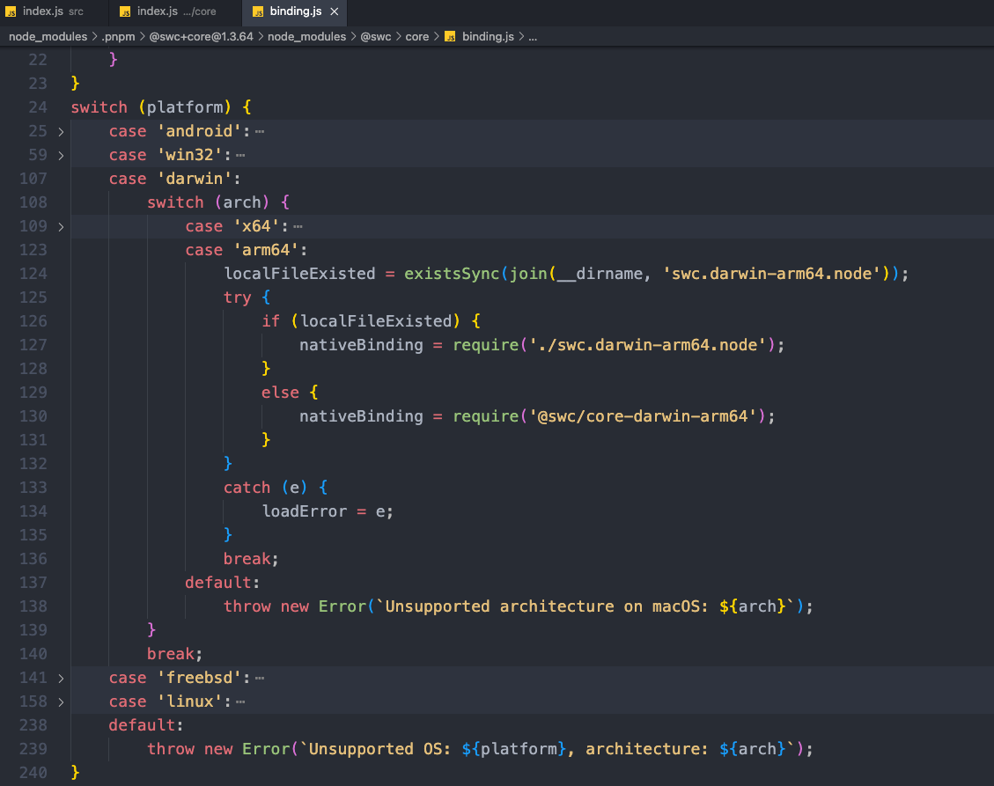The height and width of the screenshot is (786, 994).
Task: Click on 'loadError = e;' statement
Action: point(328,511)
